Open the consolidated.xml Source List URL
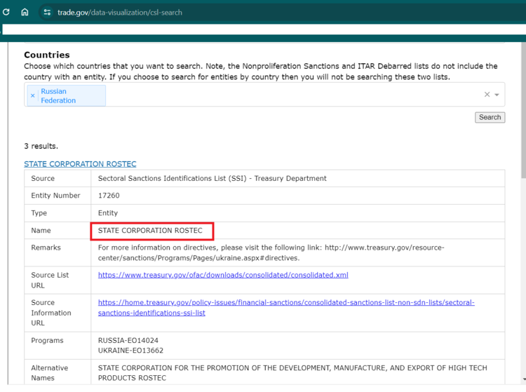Image resolution: width=526 pixels, height=392 pixels. point(223,275)
